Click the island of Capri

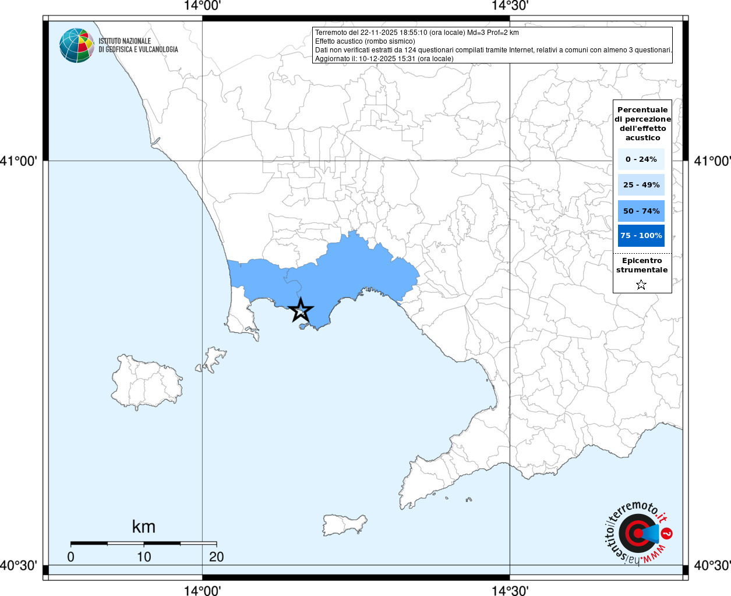pyautogui.click(x=344, y=524)
